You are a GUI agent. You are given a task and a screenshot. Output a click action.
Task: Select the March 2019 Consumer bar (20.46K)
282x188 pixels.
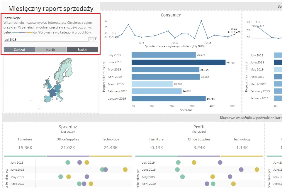[x=152, y=84]
